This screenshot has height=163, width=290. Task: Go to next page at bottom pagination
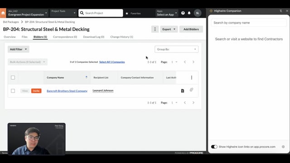pyautogui.click(x=193, y=103)
